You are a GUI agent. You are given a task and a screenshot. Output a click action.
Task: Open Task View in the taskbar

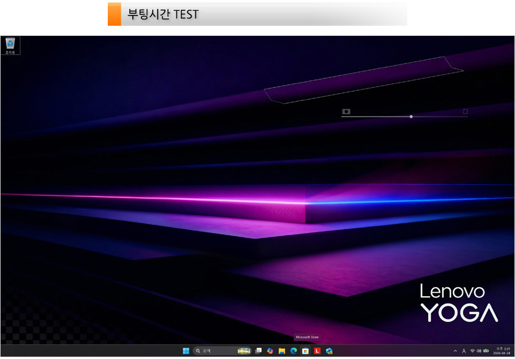[x=258, y=351]
